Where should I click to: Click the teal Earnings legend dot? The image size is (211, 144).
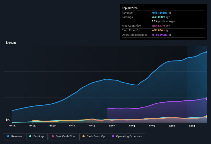pyautogui.click(x=30, y=136)
